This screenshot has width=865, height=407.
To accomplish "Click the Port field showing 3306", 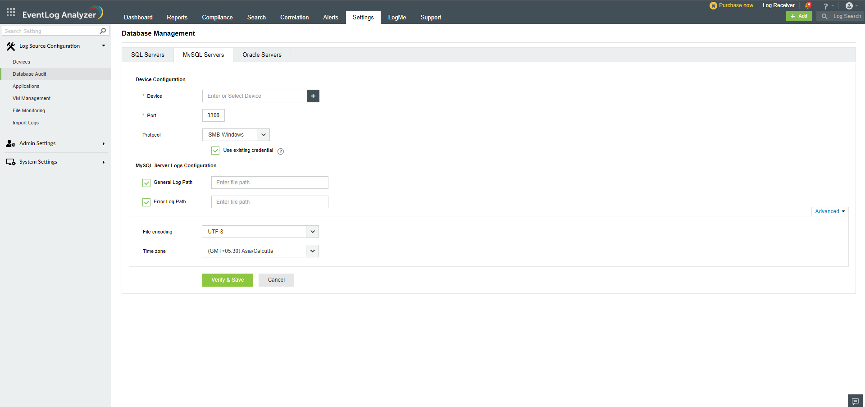I will [214, 115].
